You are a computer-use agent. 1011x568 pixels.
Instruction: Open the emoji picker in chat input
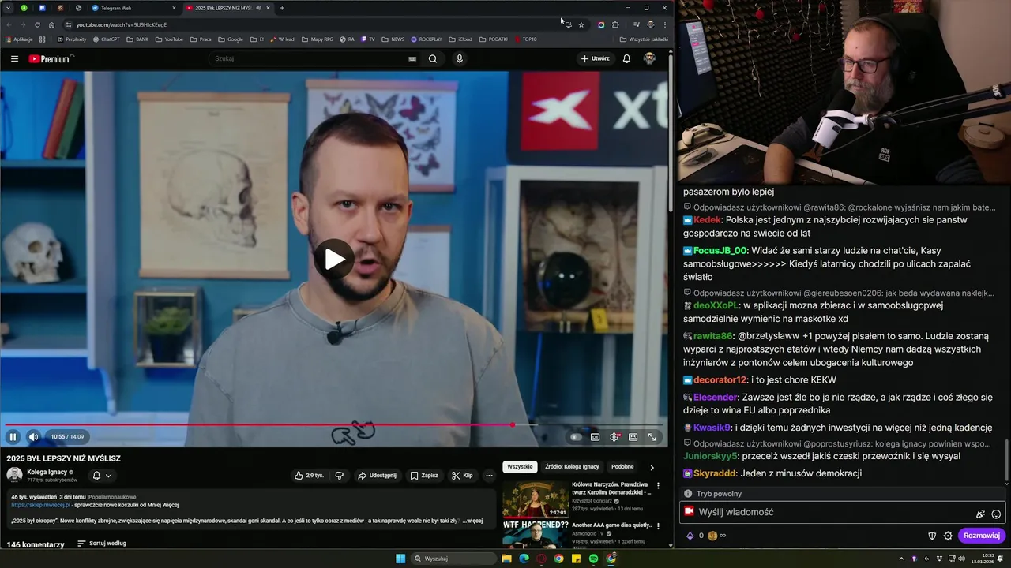[x=996, y=514]
